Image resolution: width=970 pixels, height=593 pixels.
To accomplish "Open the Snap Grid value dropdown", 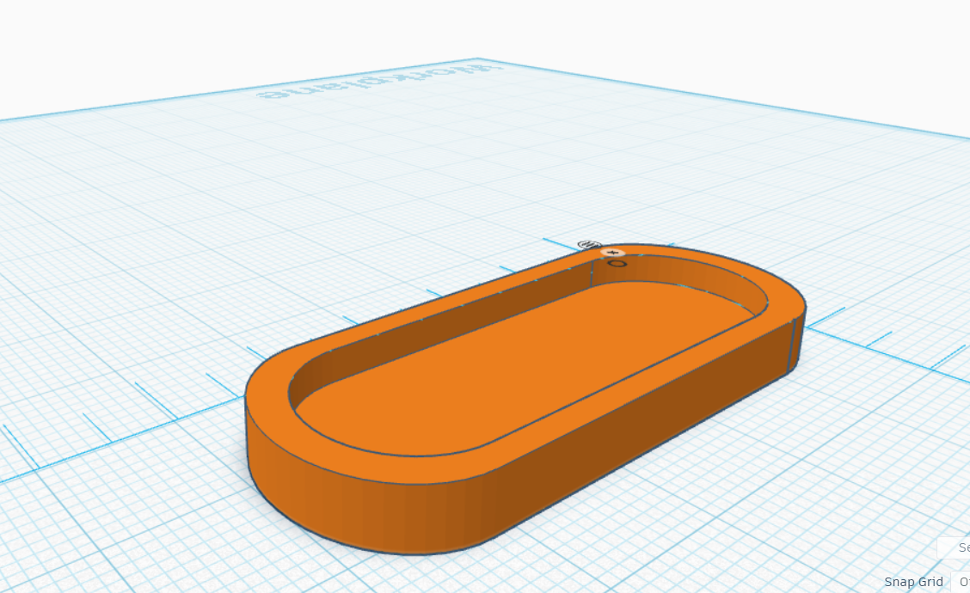I will (960, 581).
